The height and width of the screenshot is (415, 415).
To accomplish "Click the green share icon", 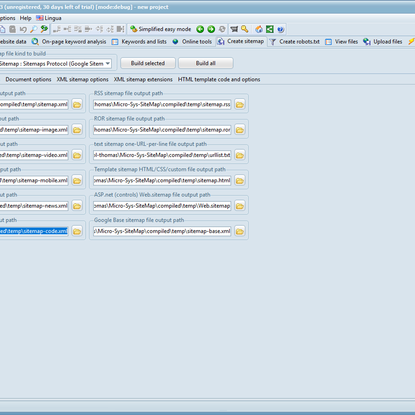I will point(270,29).
